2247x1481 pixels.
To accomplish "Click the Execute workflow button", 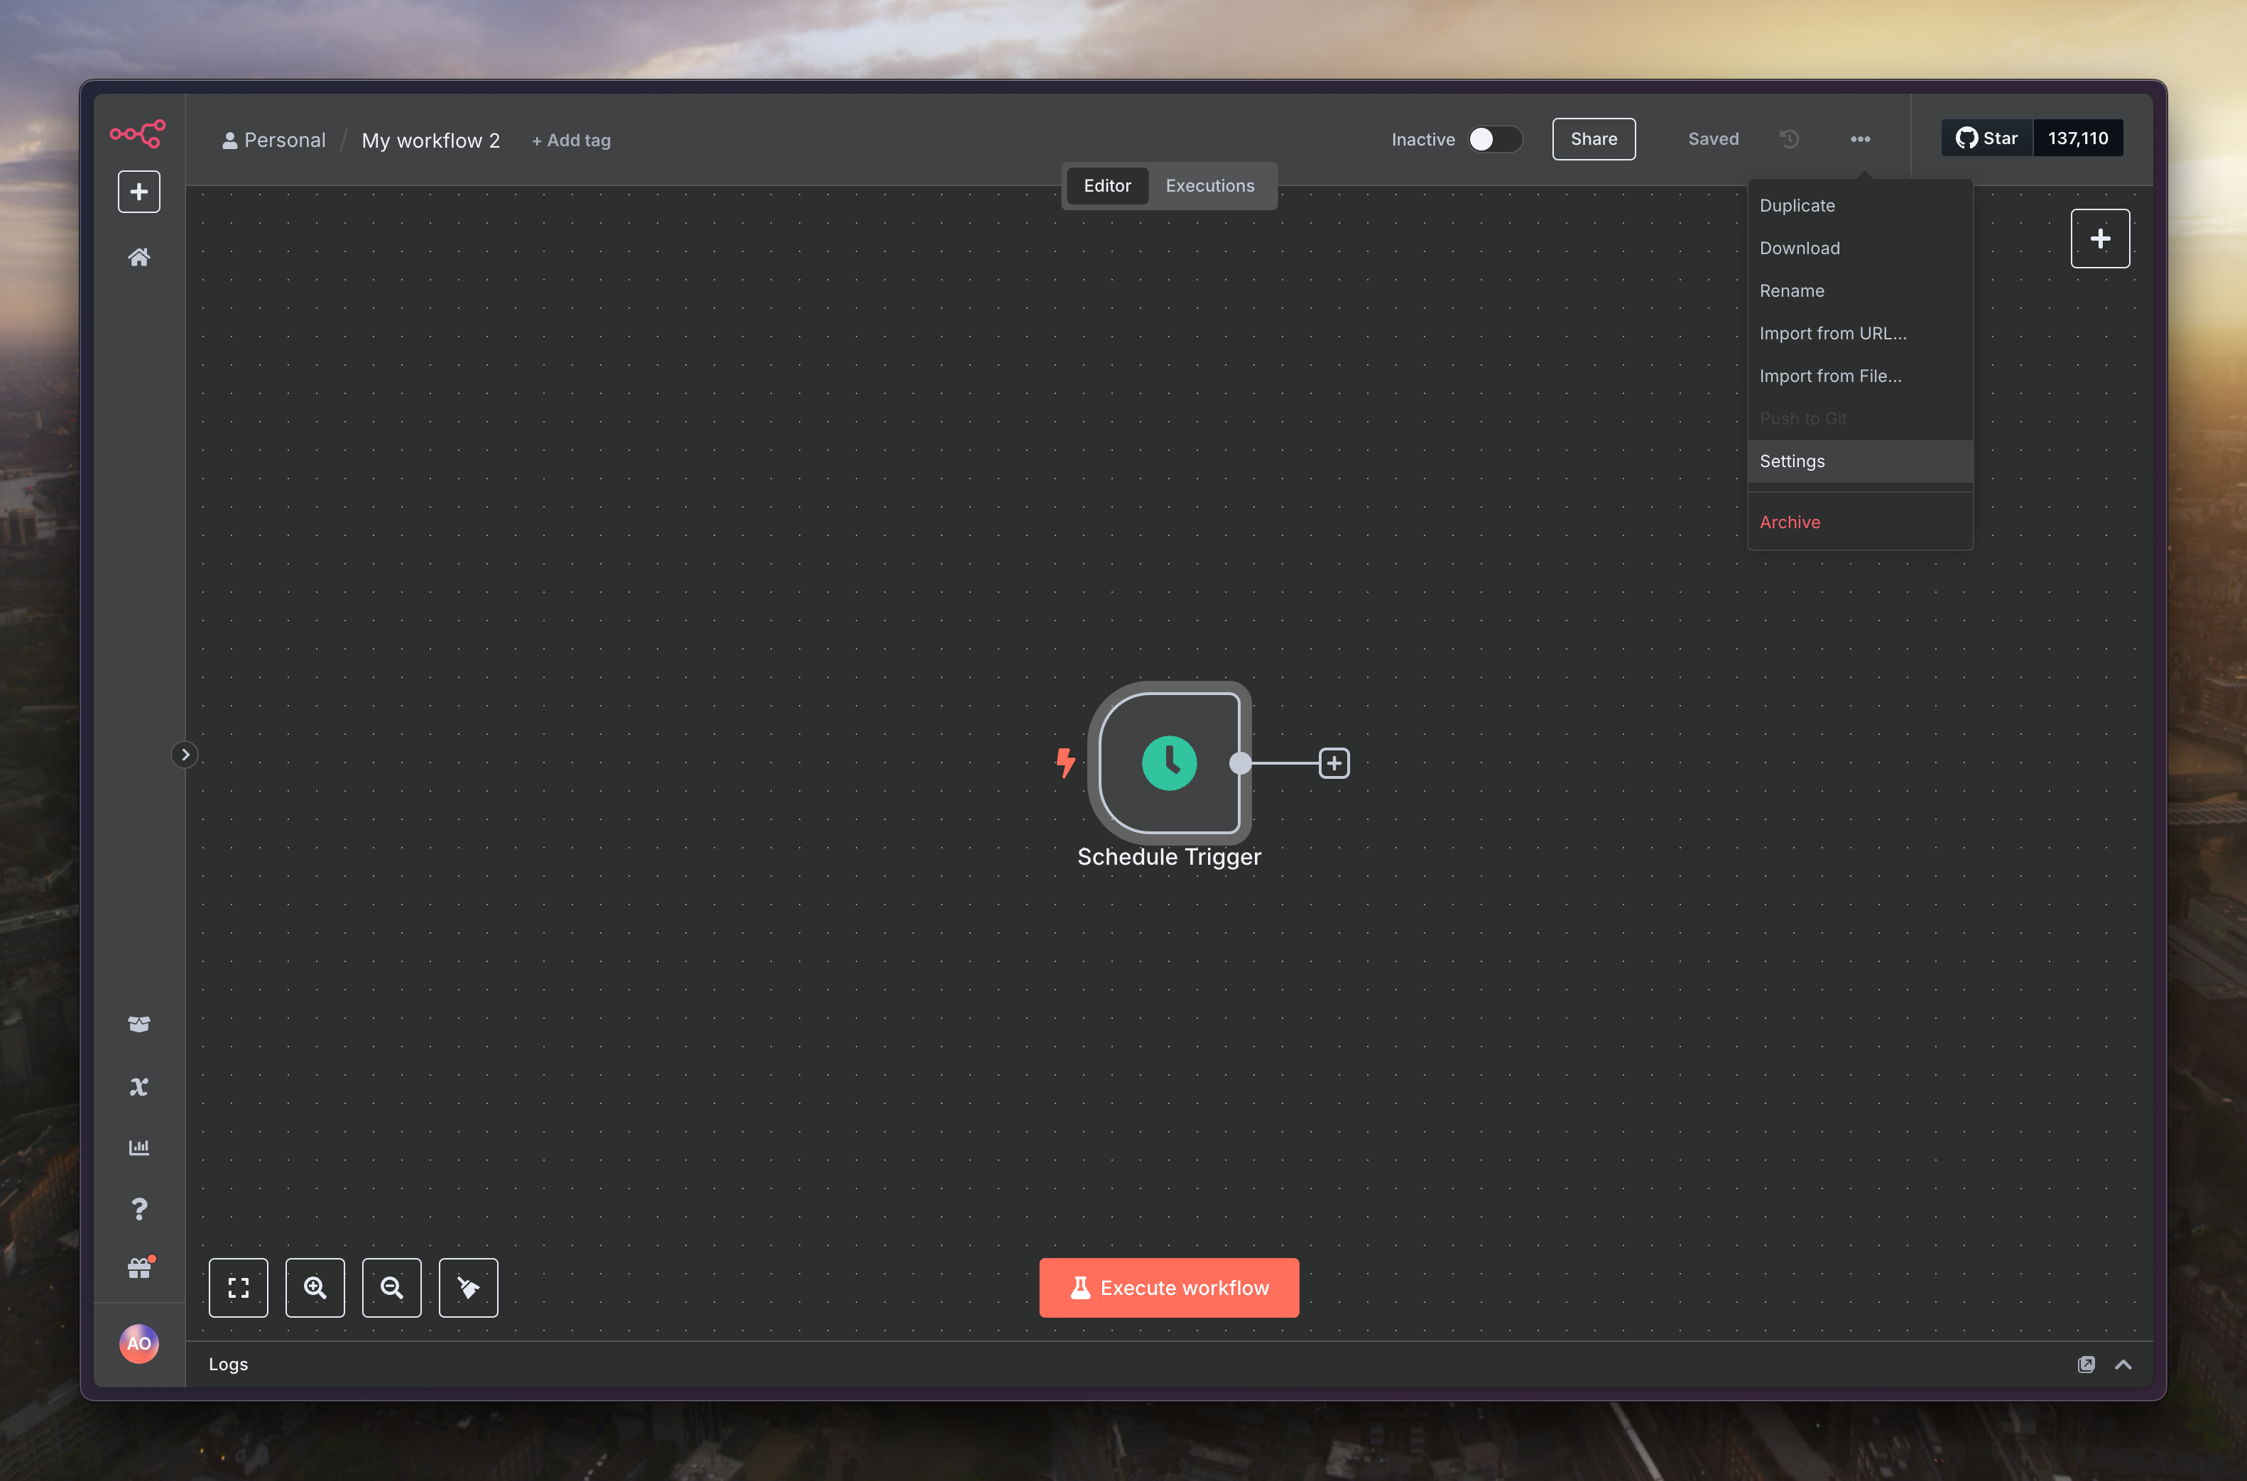I will [1168, 1287].
